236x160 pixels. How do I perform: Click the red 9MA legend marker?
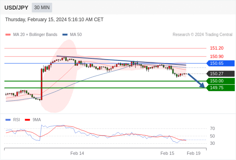(x=27, y=120)
